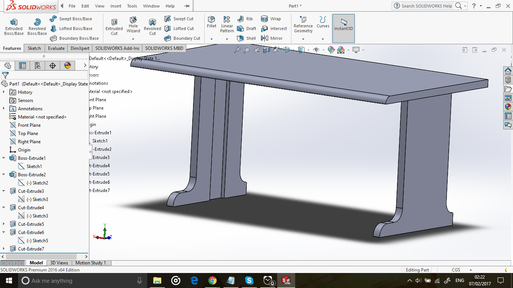Viewport: 513px width, 288px height.
Task: Choose Swept Boss/Base
Action: click(x=71, y=19)
